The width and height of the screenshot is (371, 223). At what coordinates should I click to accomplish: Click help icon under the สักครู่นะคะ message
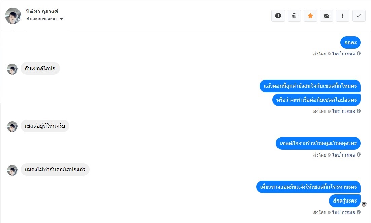(x=359, y=212)
